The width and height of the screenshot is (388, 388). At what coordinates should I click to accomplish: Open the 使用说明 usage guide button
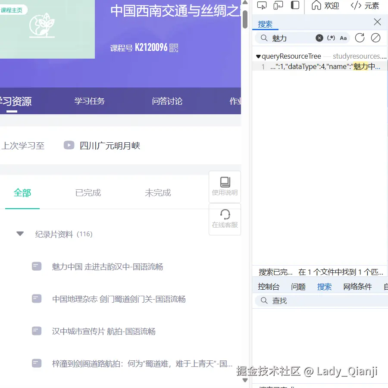click(225, 187)
